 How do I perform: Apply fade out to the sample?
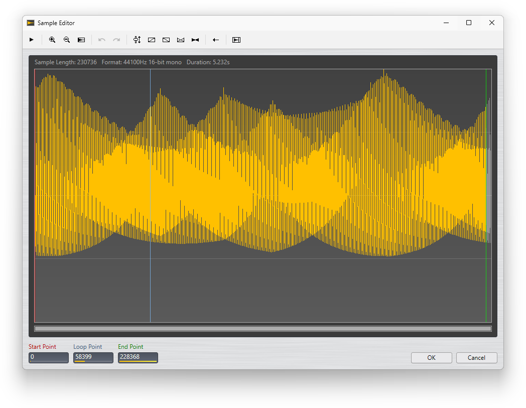pos(166,40)
